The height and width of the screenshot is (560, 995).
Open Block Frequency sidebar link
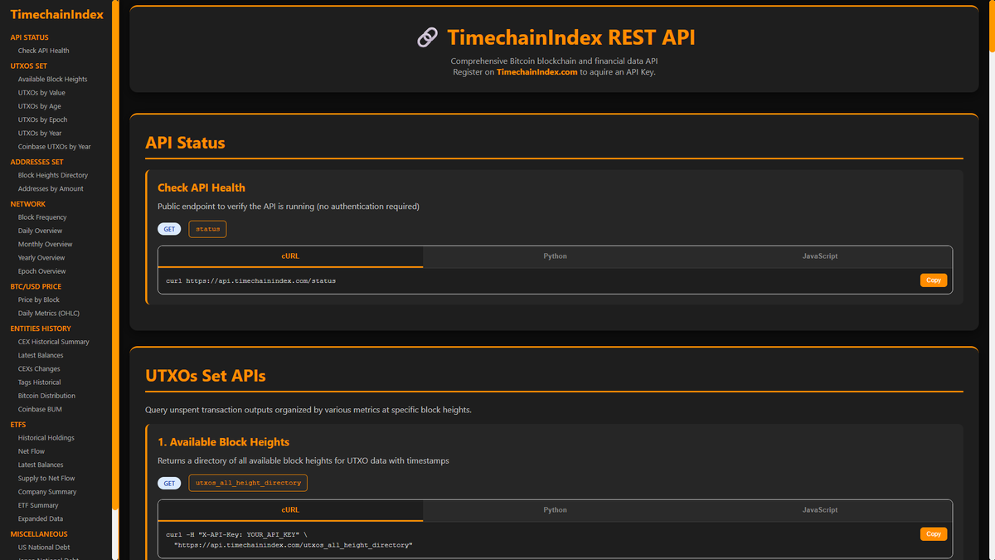42,217
